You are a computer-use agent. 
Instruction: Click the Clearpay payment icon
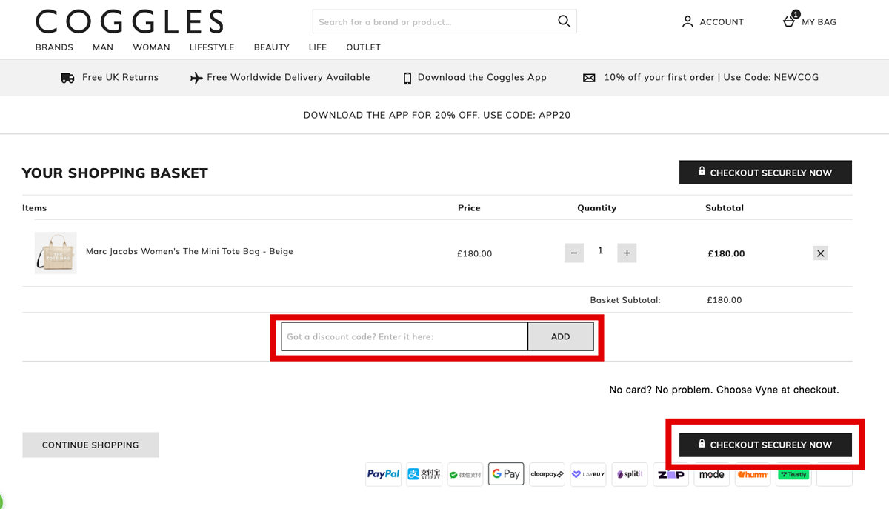[x=547, y=474]
